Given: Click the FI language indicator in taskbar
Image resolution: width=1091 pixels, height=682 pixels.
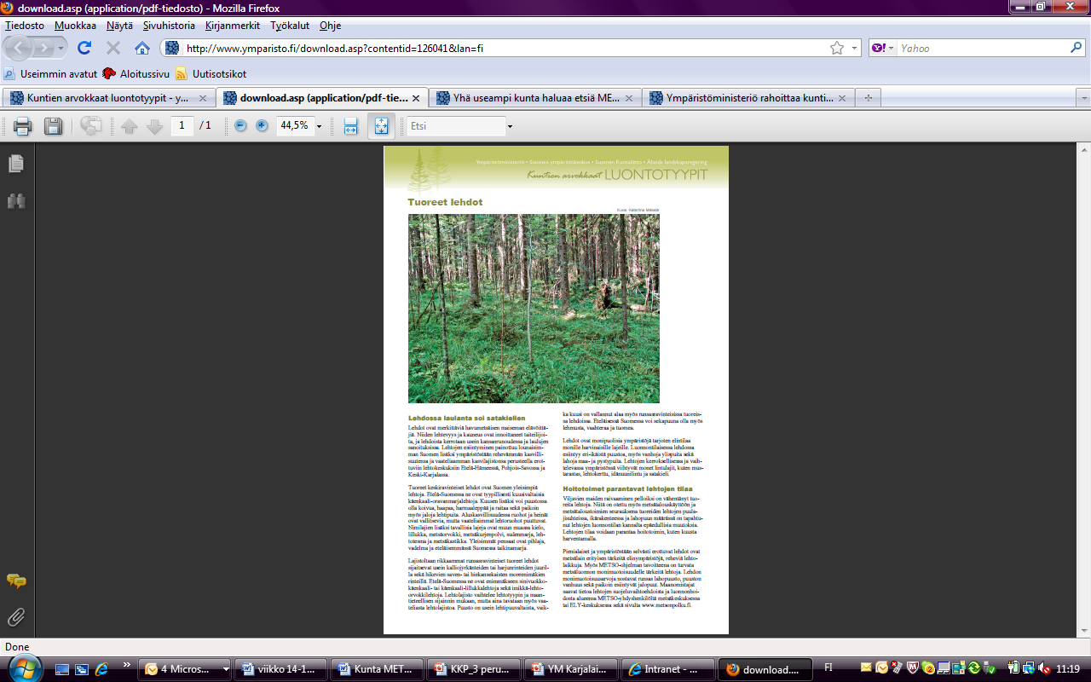Looking at the screenshot, I should click(829, 668).
